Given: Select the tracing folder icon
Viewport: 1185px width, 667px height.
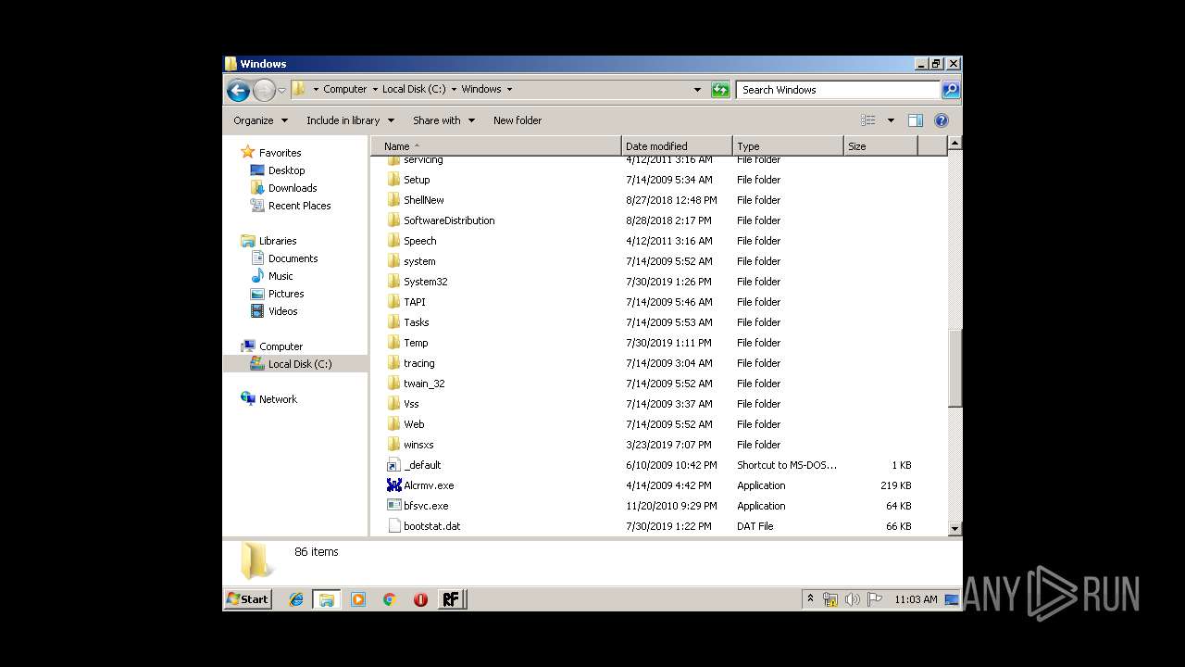Looking at the screenshot, I should click(393, 363).
